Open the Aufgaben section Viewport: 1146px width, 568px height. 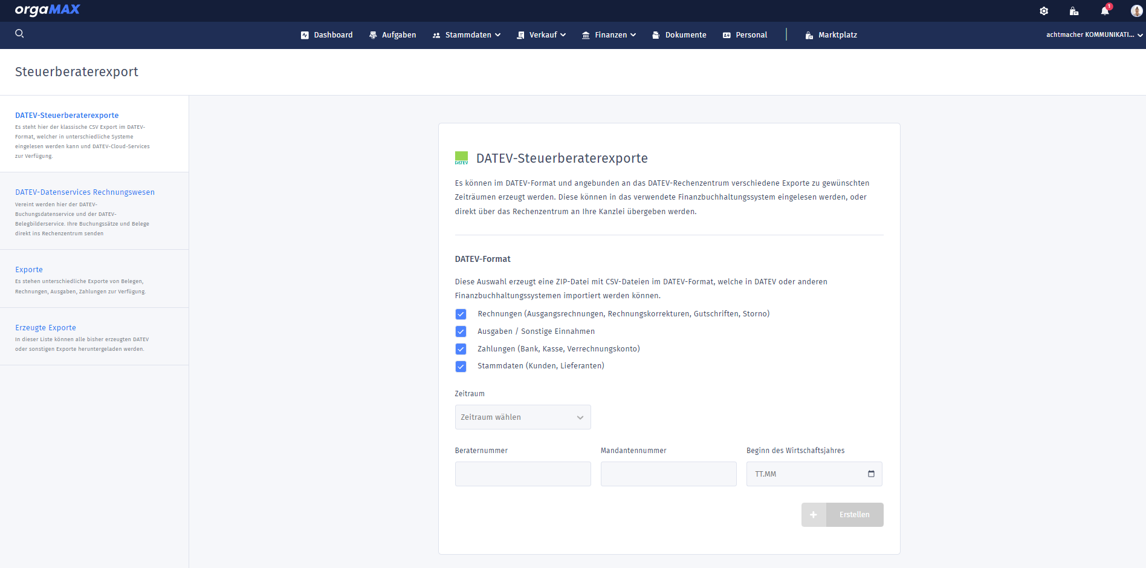393,35
